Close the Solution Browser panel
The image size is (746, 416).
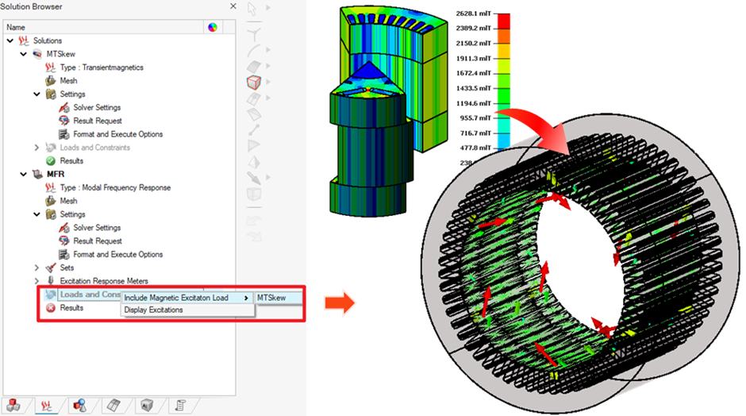tap(233, 6)
